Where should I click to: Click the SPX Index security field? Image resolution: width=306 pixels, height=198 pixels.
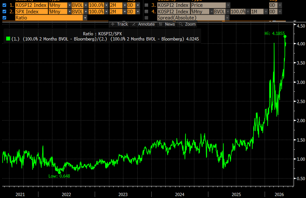tap(32, 12)
